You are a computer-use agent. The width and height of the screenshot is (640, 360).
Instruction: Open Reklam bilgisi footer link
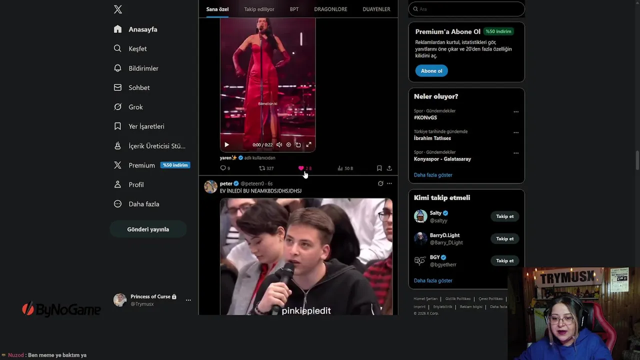471,307
